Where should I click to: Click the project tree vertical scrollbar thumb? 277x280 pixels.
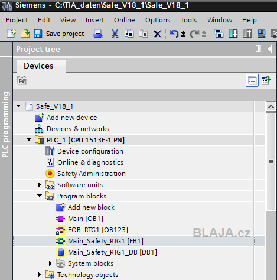(x=271, y=162)
